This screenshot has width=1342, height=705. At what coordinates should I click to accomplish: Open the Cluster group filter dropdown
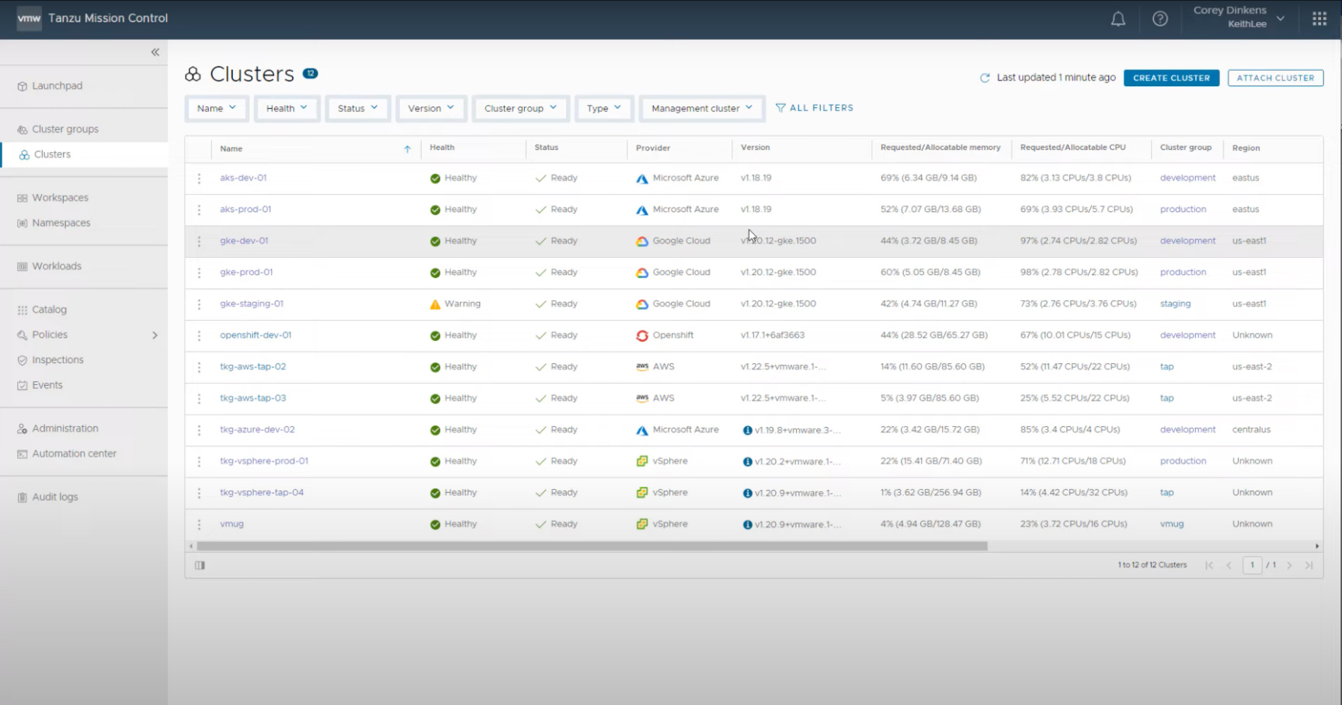520,109
